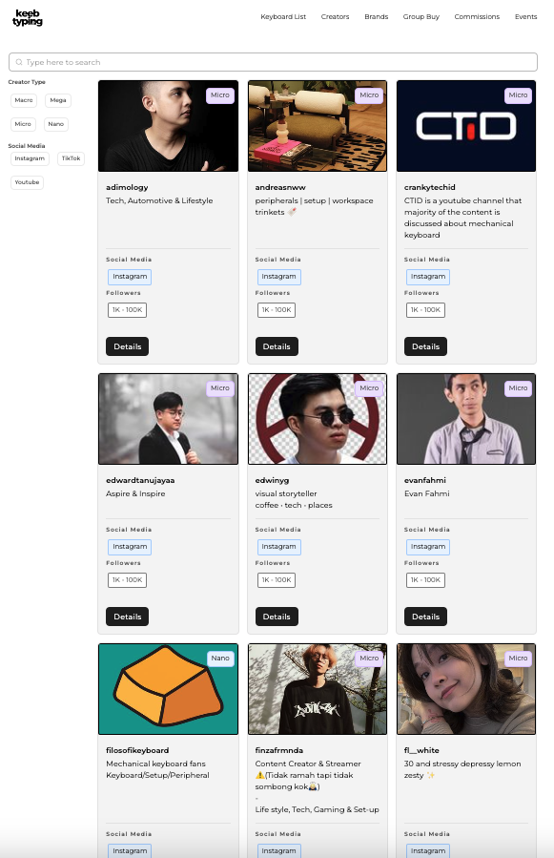Focus the Type here to search field
Image resolution: width=554 pixels, height=858 pixels.
click(x=273, y=62)
